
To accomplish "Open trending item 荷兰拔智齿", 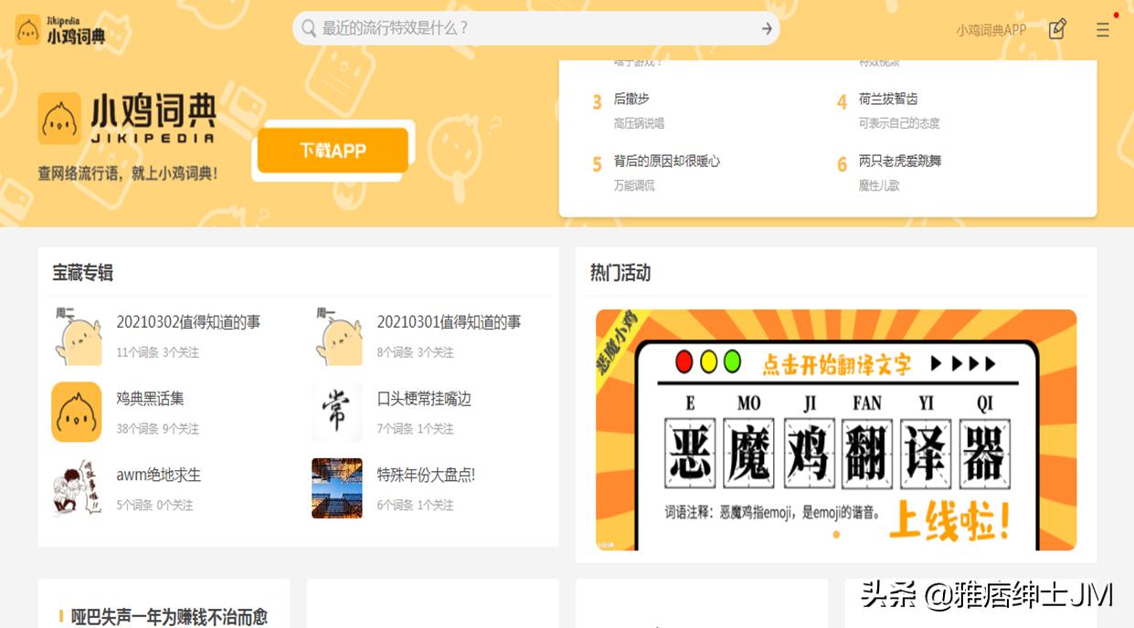I will [x=888, y=99].
